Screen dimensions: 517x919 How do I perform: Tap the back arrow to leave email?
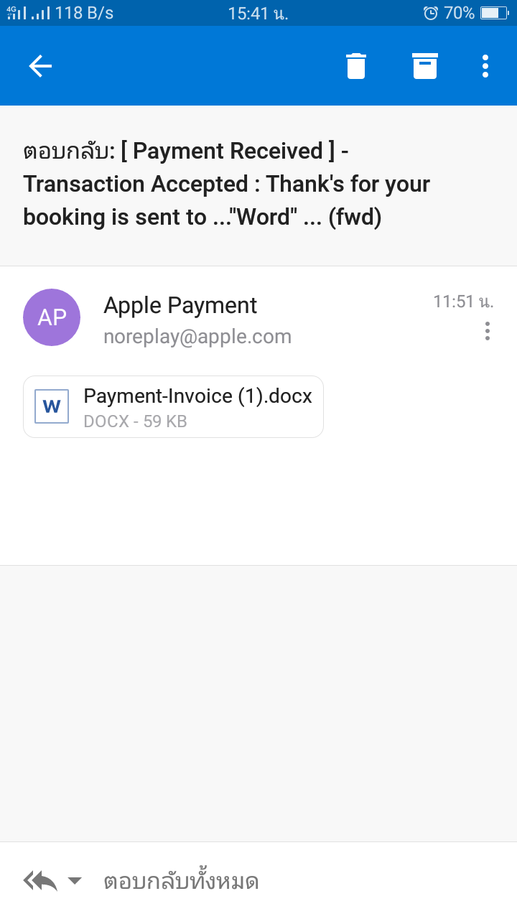[x=40, y=66]
